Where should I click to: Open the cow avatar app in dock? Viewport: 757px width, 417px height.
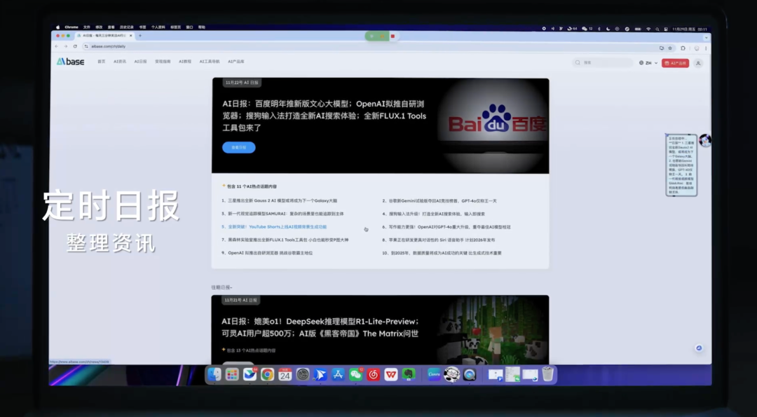[x=452, y=374]
